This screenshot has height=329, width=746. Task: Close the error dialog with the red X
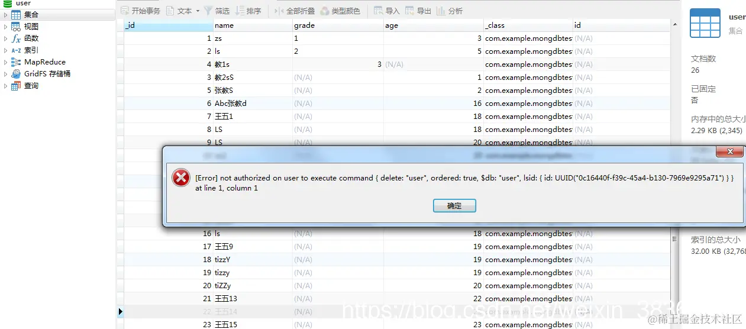click(x=730, y=152)
